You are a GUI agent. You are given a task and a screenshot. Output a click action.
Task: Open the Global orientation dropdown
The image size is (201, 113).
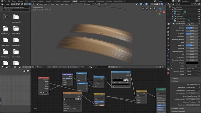(88, 4)
